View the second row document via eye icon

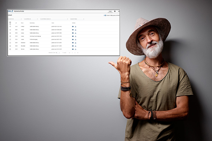(x=73, y=30)
